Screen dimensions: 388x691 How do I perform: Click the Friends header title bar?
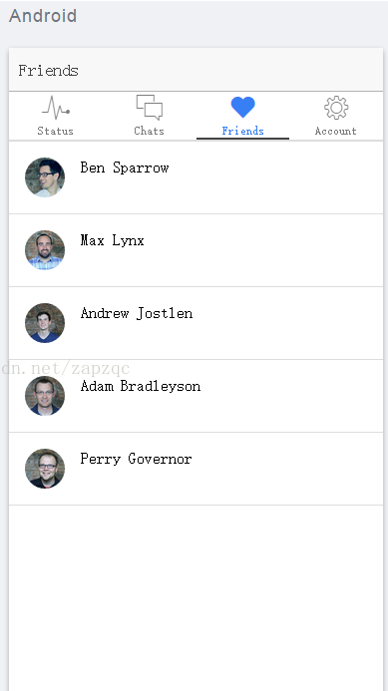coord(195,70)
